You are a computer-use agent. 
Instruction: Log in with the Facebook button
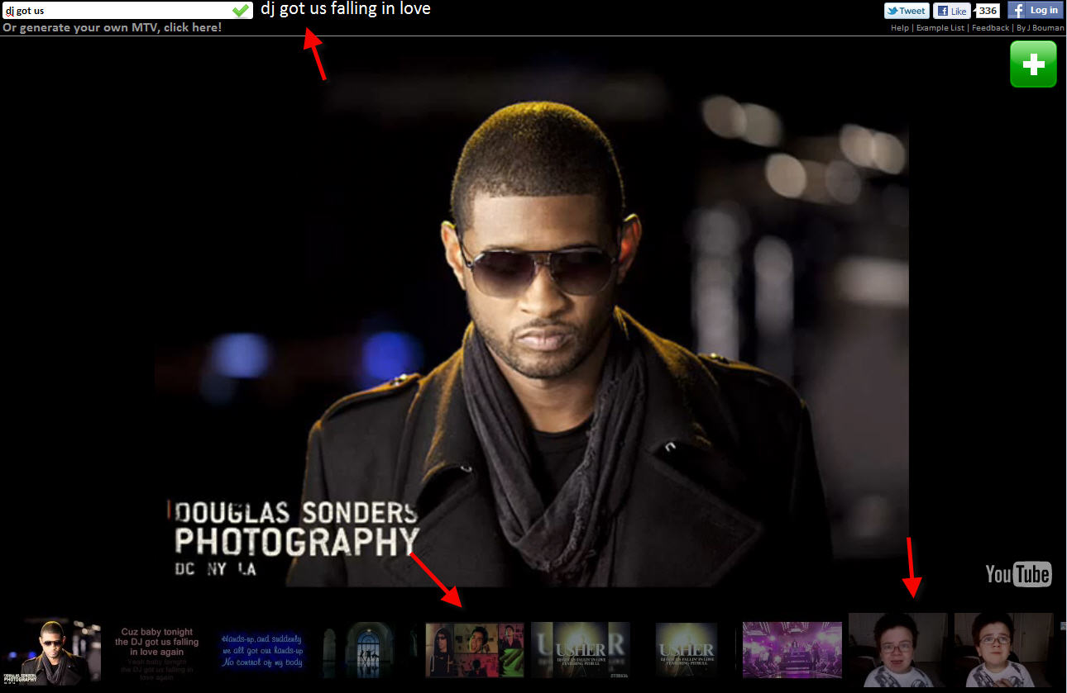[x=1036, y=11]
